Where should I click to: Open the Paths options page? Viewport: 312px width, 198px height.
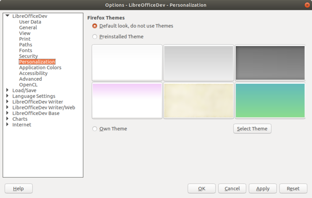point(25,45)
